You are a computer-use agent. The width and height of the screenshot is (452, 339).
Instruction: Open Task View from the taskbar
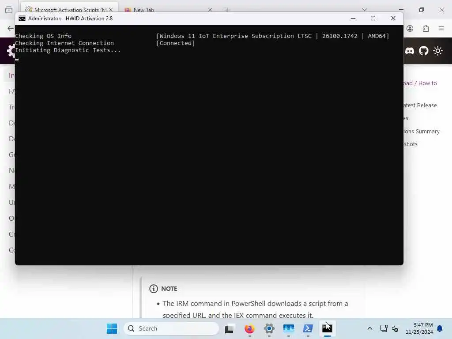[230, 328]
